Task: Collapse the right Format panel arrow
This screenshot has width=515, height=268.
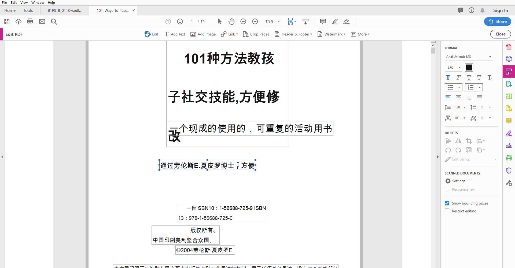Action: (438, 157)
